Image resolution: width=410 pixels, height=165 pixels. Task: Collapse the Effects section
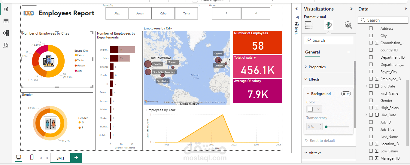click(x=306, y=79)
